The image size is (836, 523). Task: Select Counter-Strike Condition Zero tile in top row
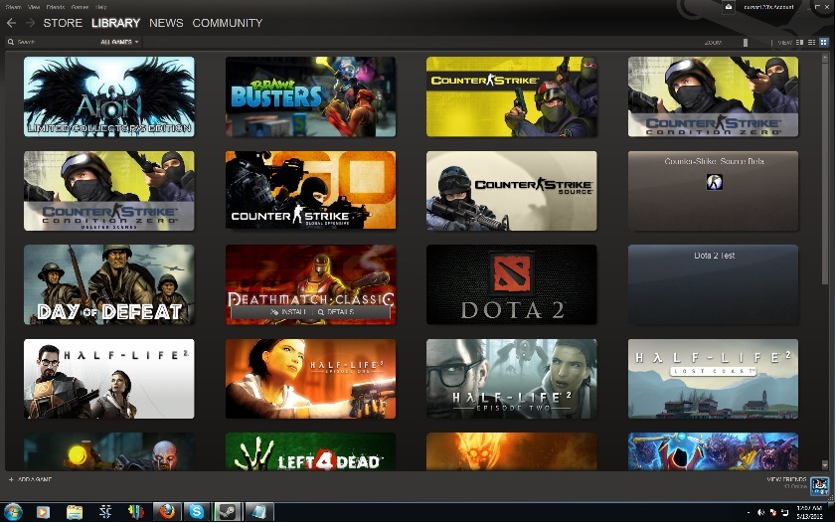(x=713, y=96)
